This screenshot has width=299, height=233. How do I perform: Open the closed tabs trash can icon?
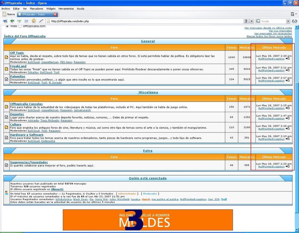tap(293, 14)
